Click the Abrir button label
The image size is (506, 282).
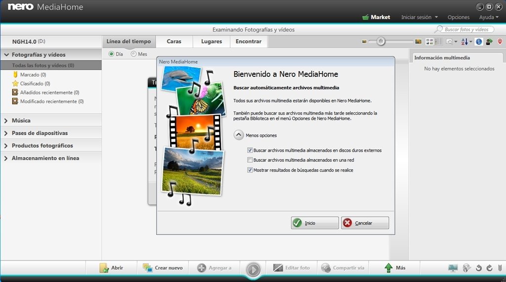click(117, 268)
